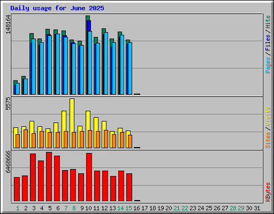Screen dimensions: 274x214
Task: Click the top axis value 148164
Action: (x=8, y=25)
